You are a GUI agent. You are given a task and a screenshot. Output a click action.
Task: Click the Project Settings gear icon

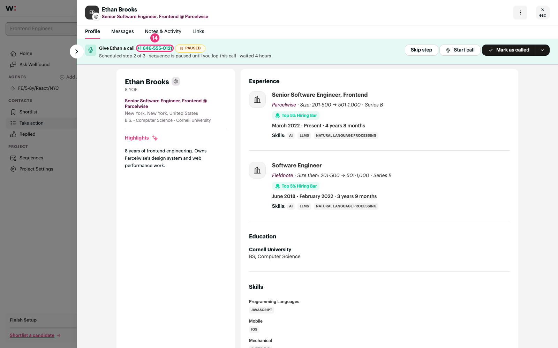(13, 169)
